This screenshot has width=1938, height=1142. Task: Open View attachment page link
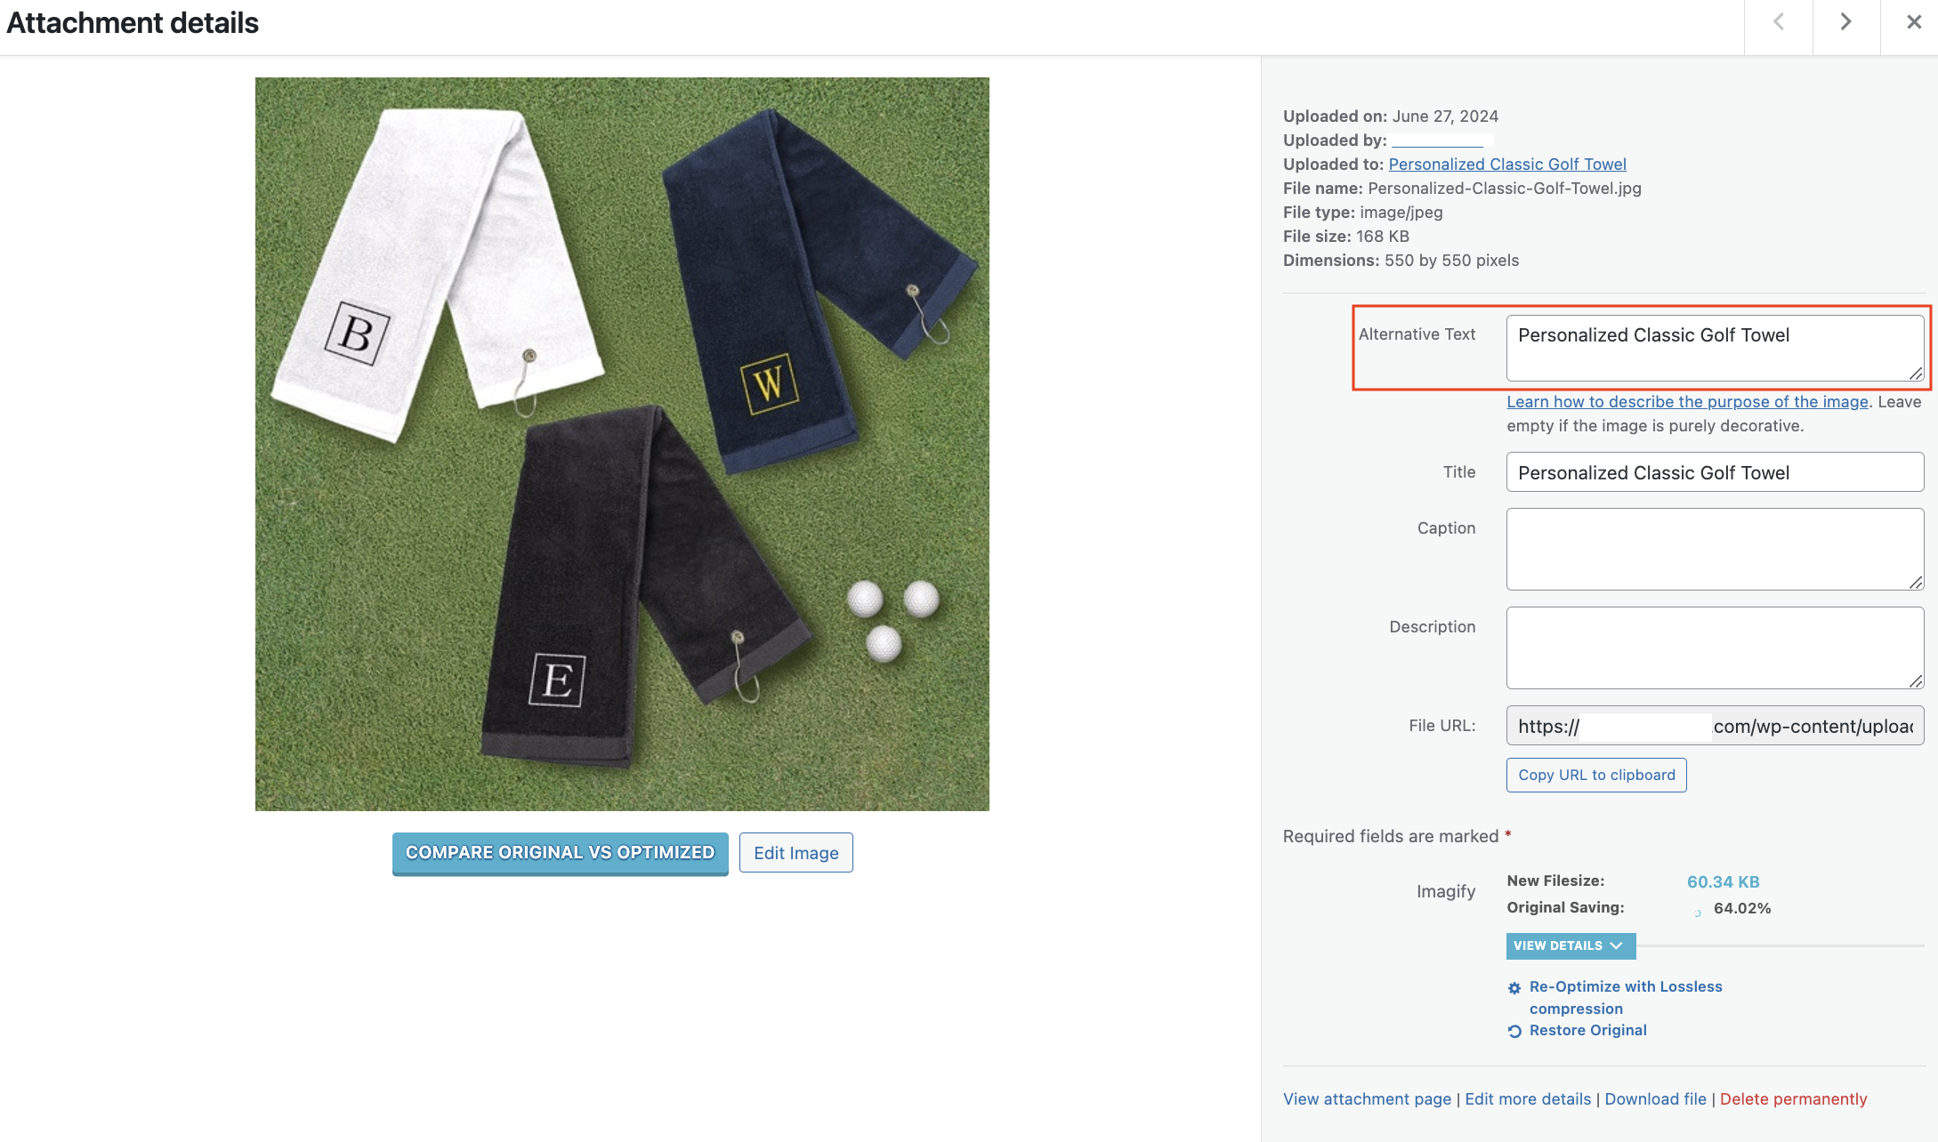point(1367,1099)
